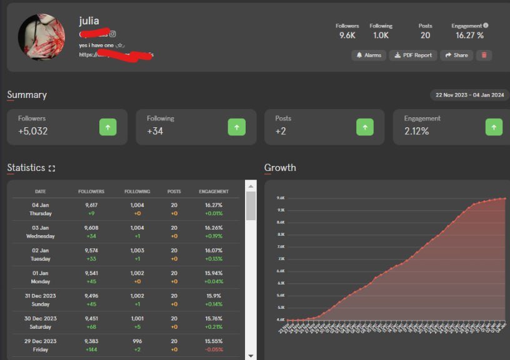Click the Engagement info icon
The height and width of the screenshot is (360, 510).
(x=486, y=26)
